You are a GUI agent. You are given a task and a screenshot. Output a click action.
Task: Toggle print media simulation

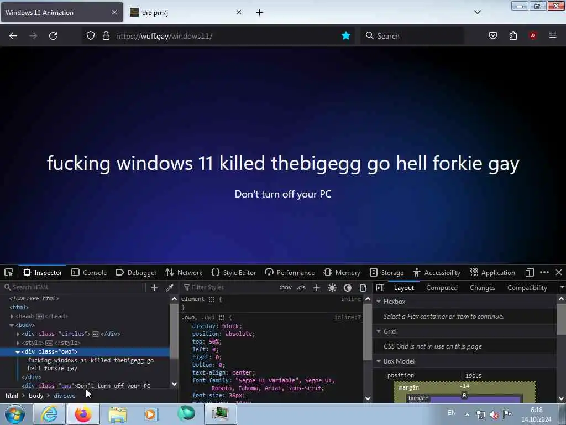tap(363, 288)
